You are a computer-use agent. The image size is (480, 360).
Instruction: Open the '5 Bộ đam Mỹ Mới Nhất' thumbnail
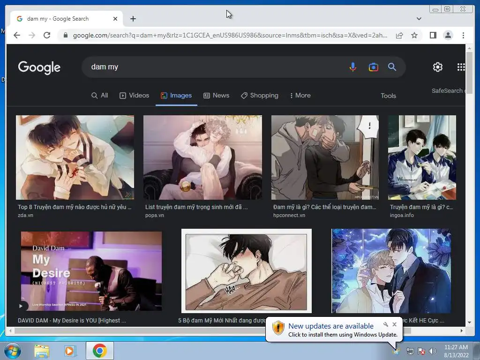pyautogui.click(x=247, y=271)
